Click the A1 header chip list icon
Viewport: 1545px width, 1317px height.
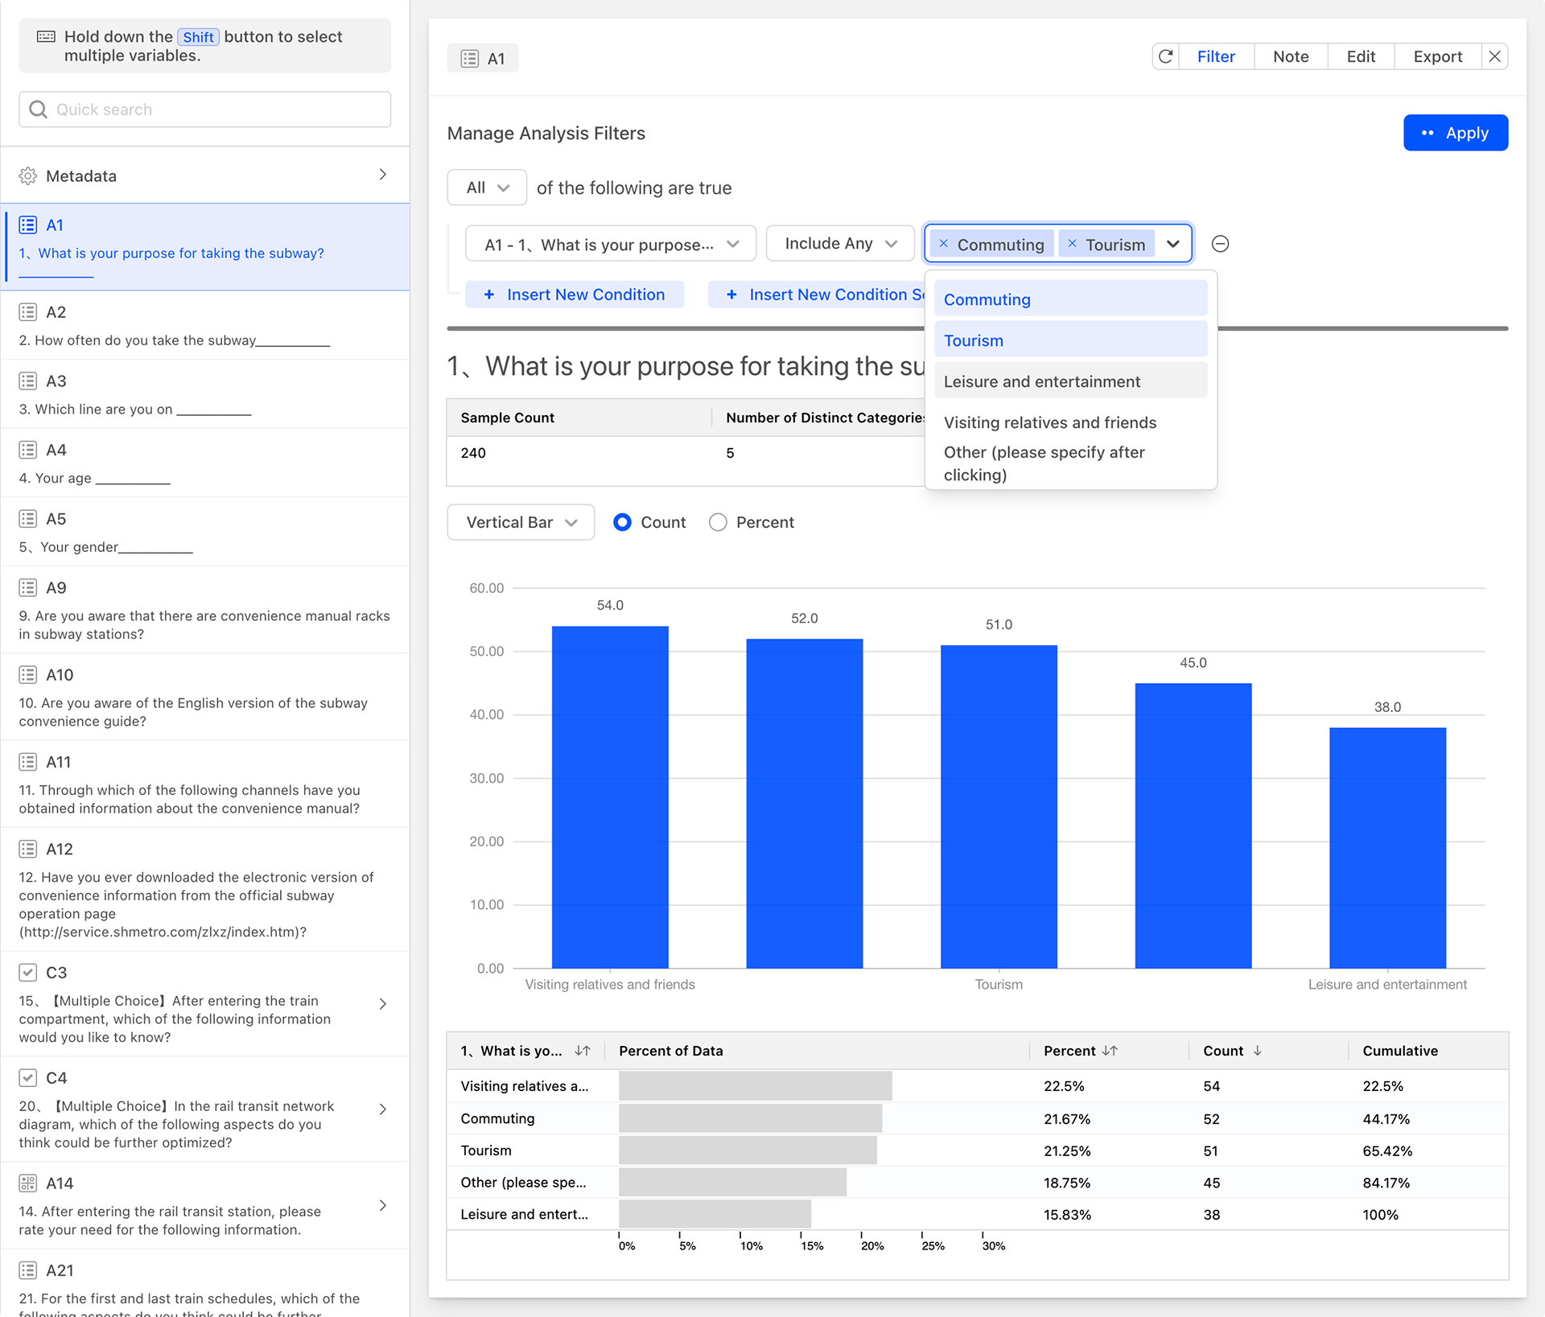point(470,59)
